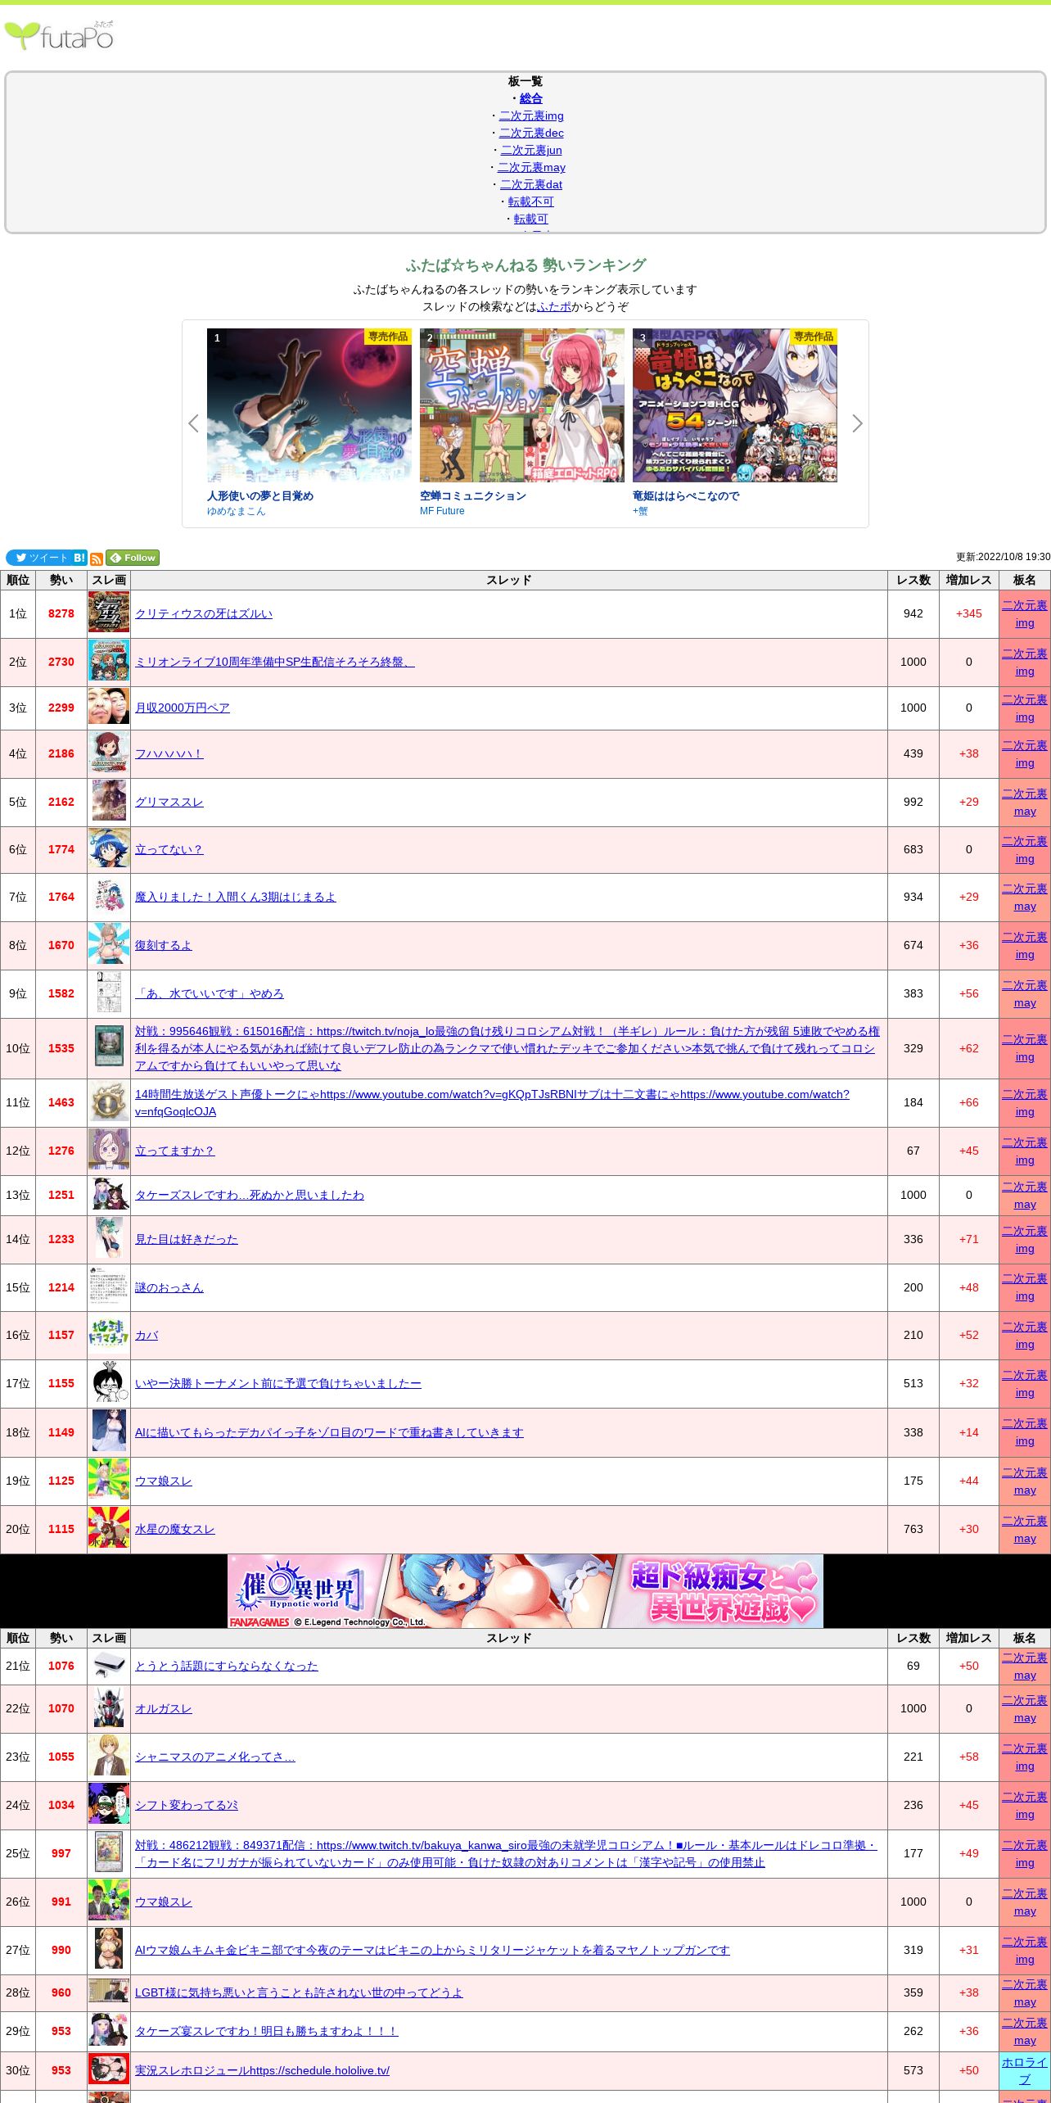Open thumbnail for オルガスレ thread
Image resolution: width=1051 pixels, height=2103 pixels.
(109, 1707)
